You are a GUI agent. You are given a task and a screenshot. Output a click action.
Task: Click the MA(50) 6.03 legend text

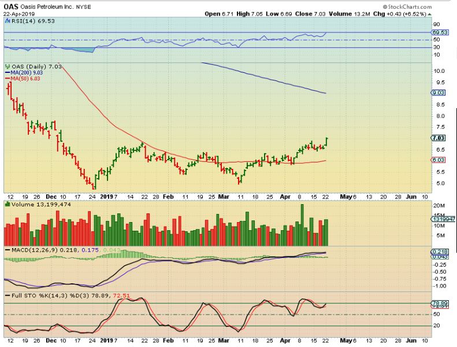[25, 79]
